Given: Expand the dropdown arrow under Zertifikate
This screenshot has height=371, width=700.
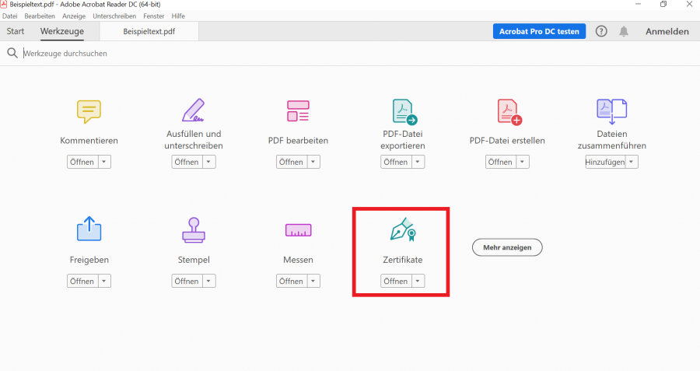Looking at the screenshot, I should point(418,281).
